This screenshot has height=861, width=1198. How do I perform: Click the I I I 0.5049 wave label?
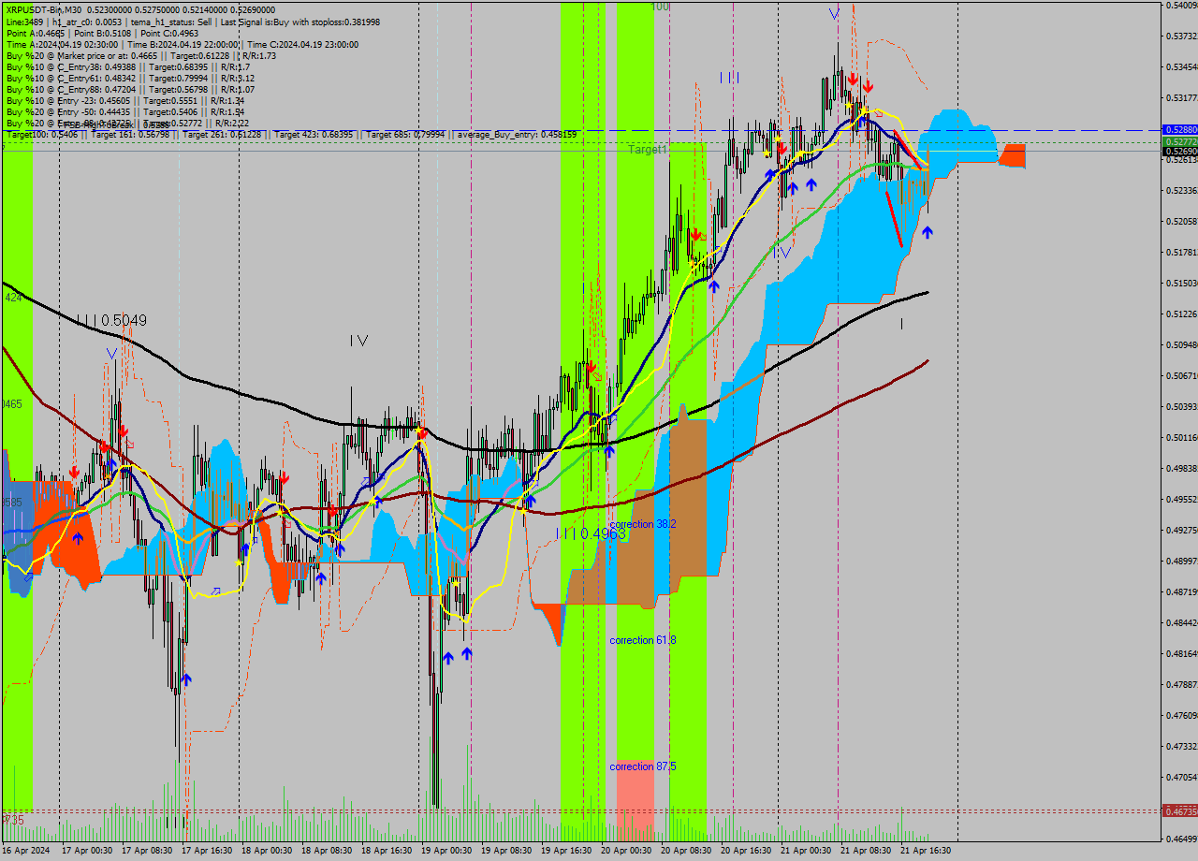pyautogui.click(x=112, y=320)
